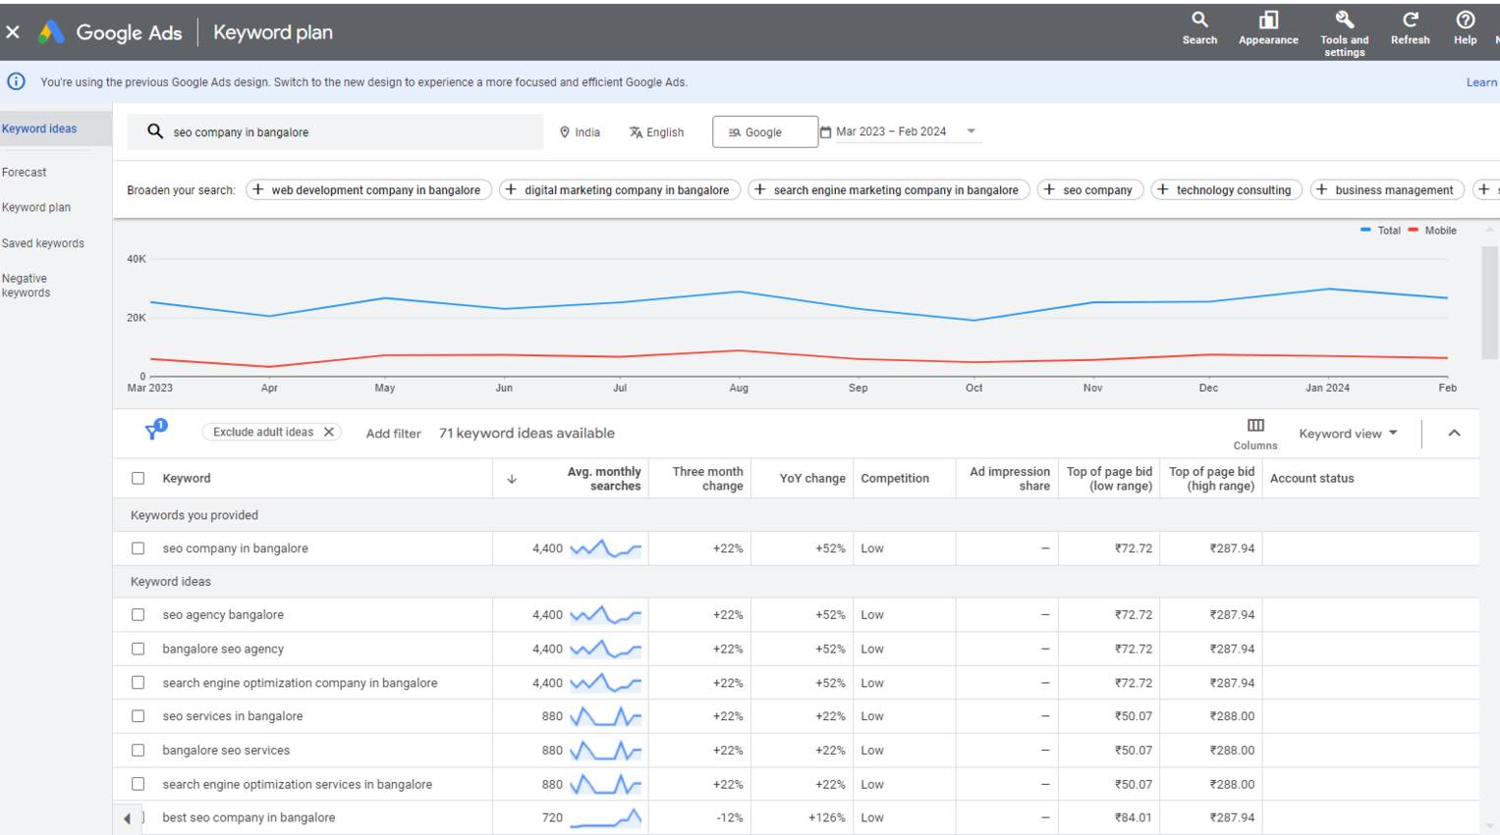This screenshot has width=1500, height=835.
Task: Open the filter funnel icon with badge
Action: (155, 431)
